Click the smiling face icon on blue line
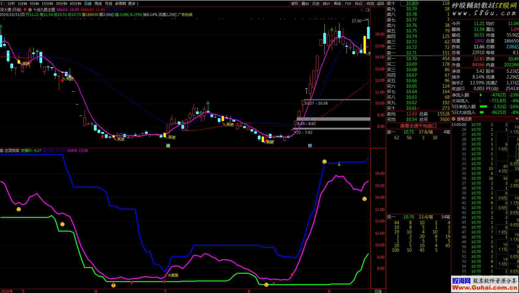This screenshot has height=293, width=519. click(x=324, y=162)
